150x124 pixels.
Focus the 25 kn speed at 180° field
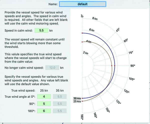(44, 111)
